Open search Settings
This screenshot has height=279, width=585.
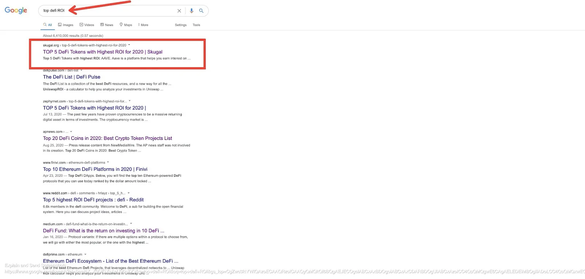click(x=181, y=25)
